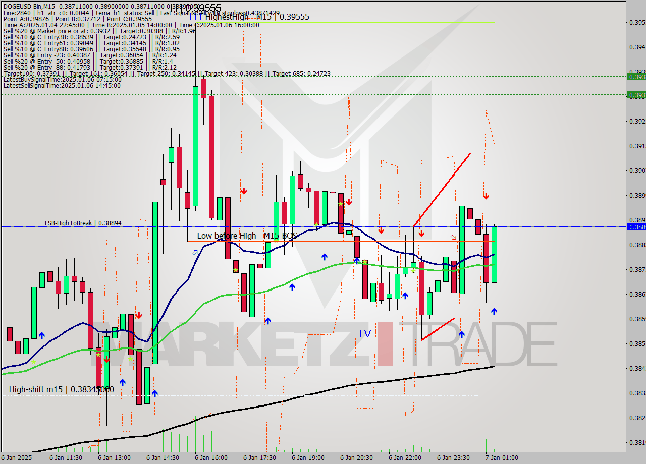Click the 'Sell %10 @ C_Entry38: 0.38539' line
Screen dimensions: 646x464
pyautogui.click(x=91, y=37)
